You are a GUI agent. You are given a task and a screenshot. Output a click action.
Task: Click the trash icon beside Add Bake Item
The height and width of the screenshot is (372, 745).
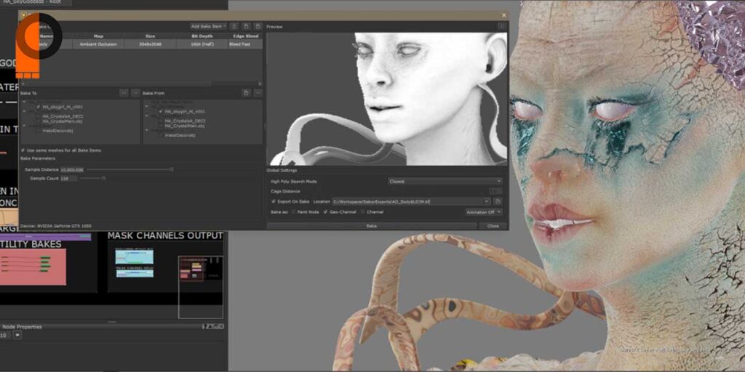point(234,26)
